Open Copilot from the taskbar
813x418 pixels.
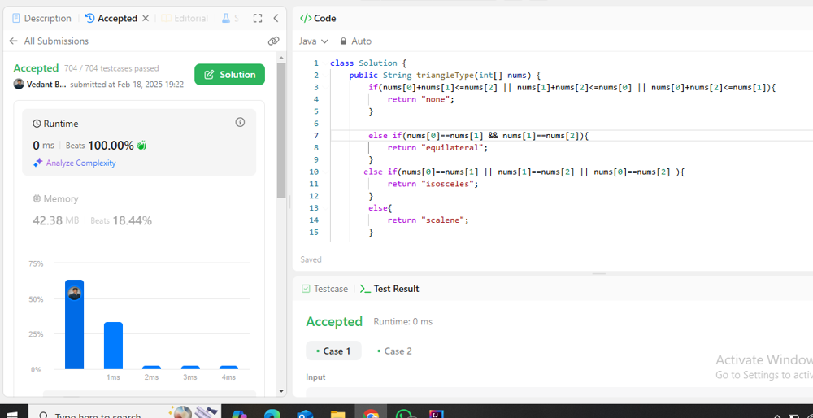(x=240, y=414)
